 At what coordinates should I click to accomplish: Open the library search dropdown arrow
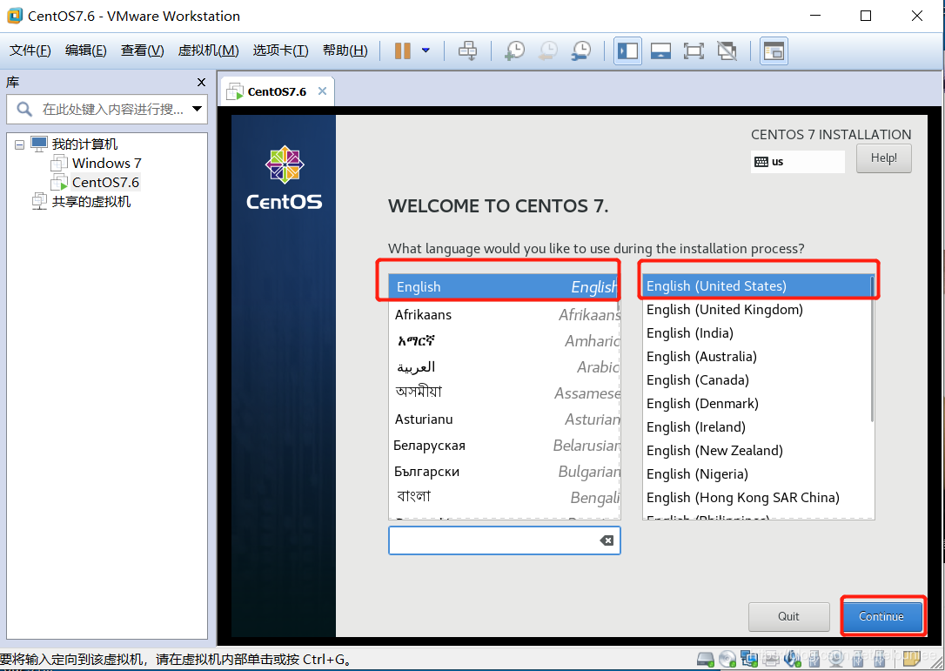[x=197, y=109]
